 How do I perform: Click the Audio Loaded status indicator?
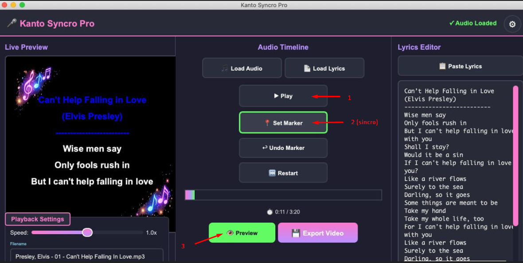click(x=472, y=23)
